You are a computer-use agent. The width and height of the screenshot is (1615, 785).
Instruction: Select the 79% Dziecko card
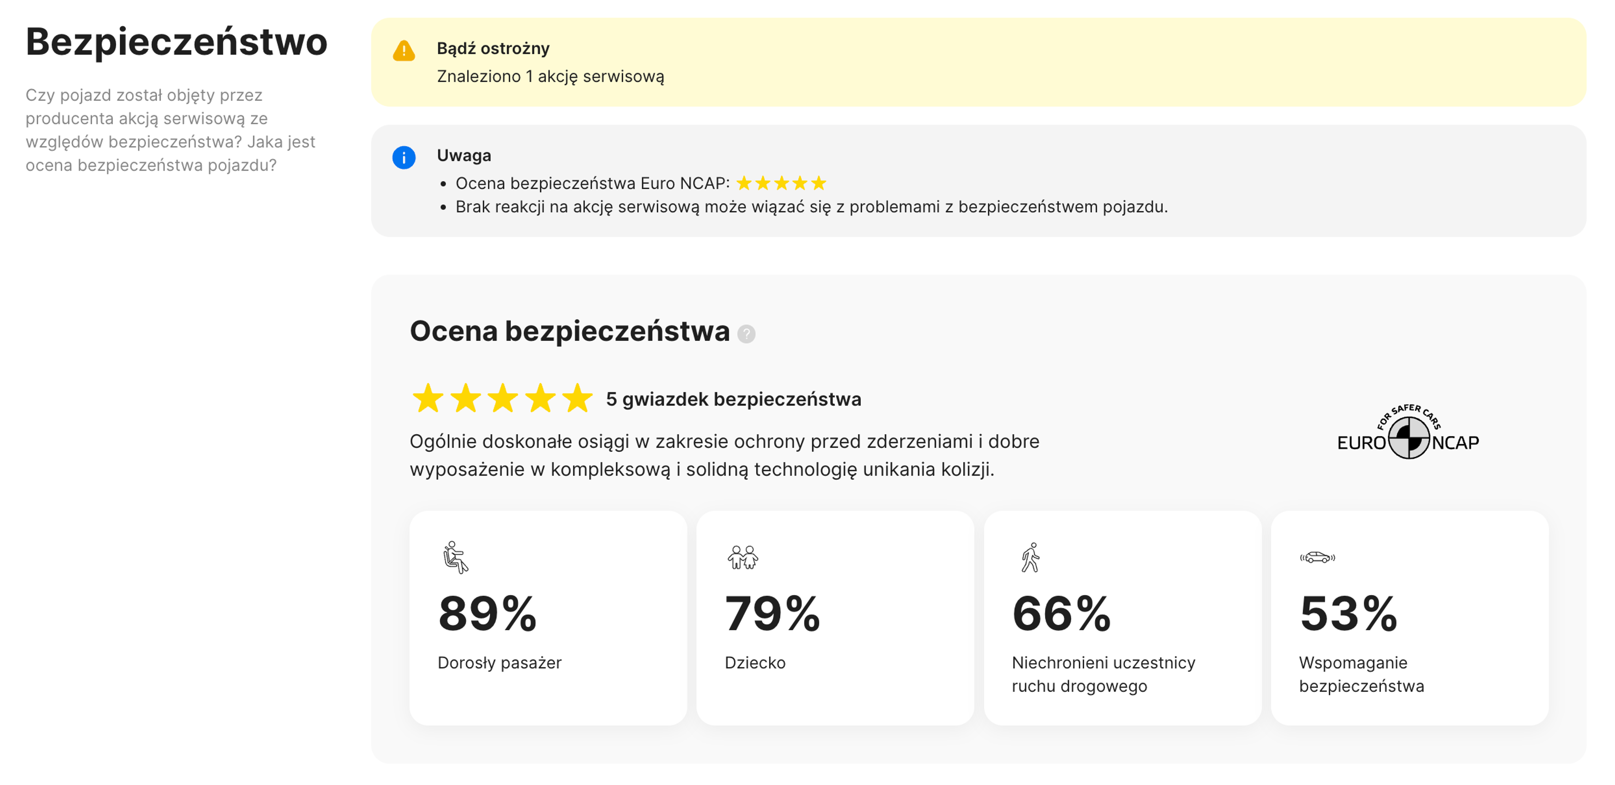pyautogui.click(x=835, y=618)
